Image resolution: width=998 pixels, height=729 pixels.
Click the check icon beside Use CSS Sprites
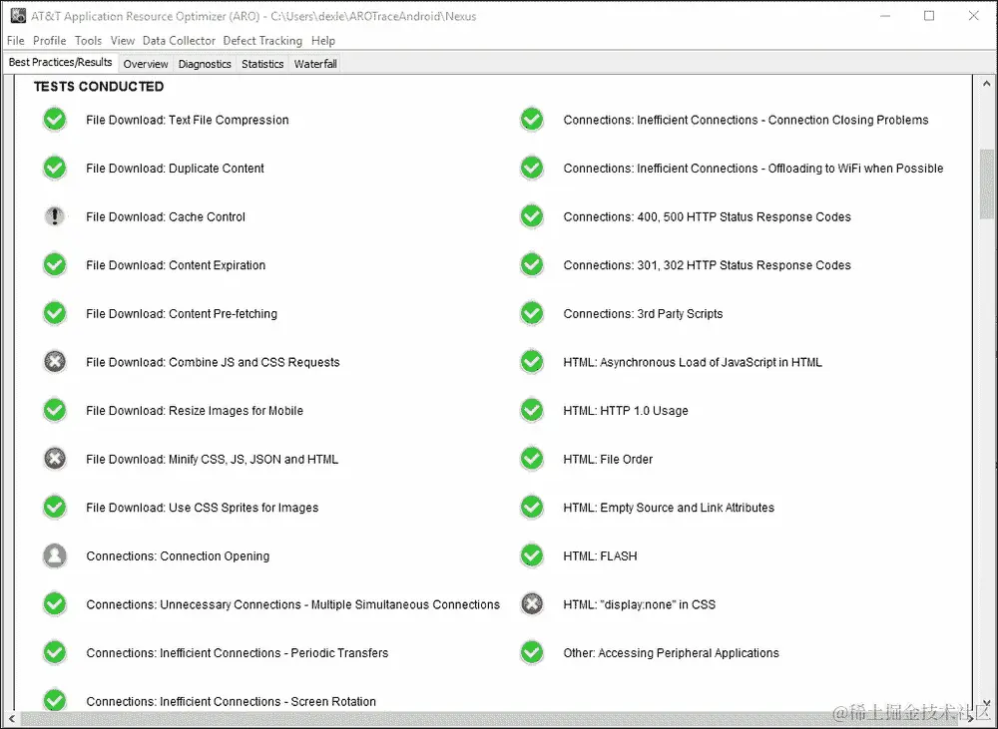tap(55, 507)
